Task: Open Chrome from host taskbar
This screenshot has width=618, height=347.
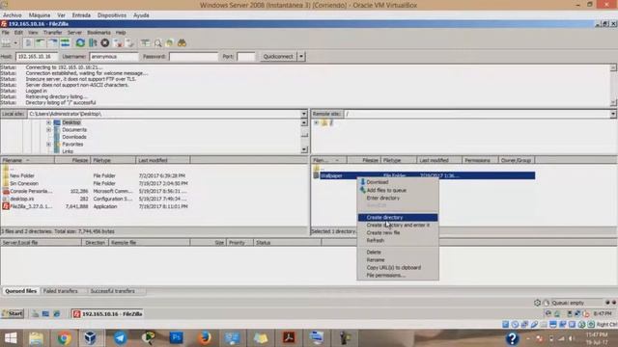Action: [x=64, y=338]
